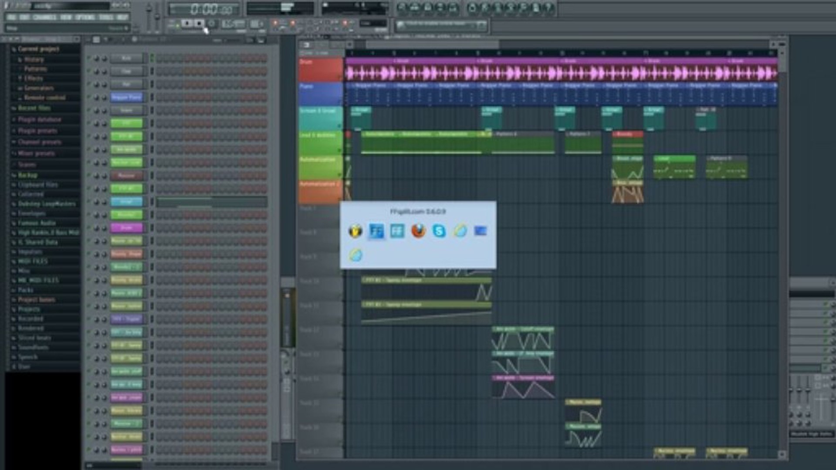836x470 pixels.
Task: Expand Channel presets folder
Action: [x=39, y=142]
